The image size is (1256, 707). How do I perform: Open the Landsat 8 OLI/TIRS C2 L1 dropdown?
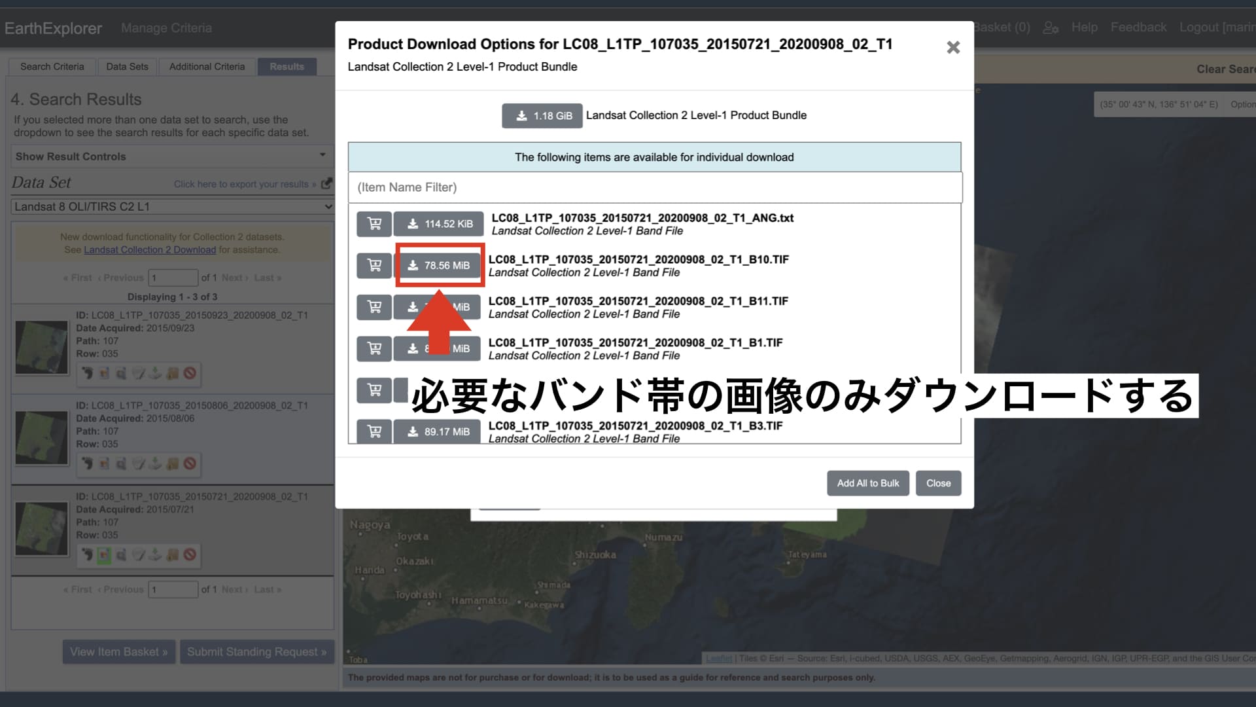(173, 207)
